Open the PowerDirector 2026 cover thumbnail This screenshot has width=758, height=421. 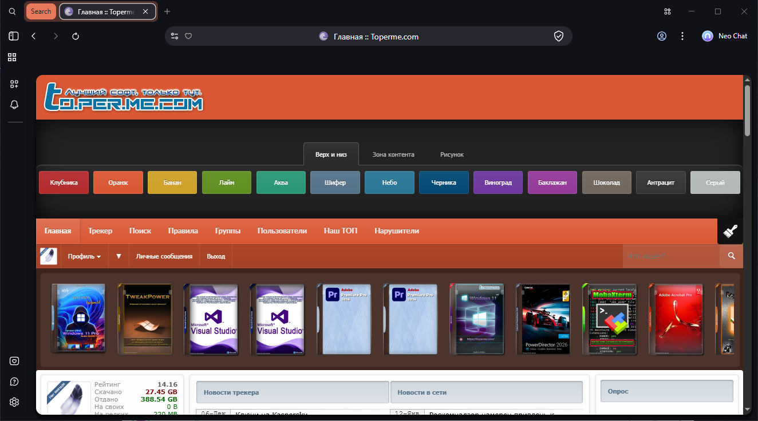543,319
